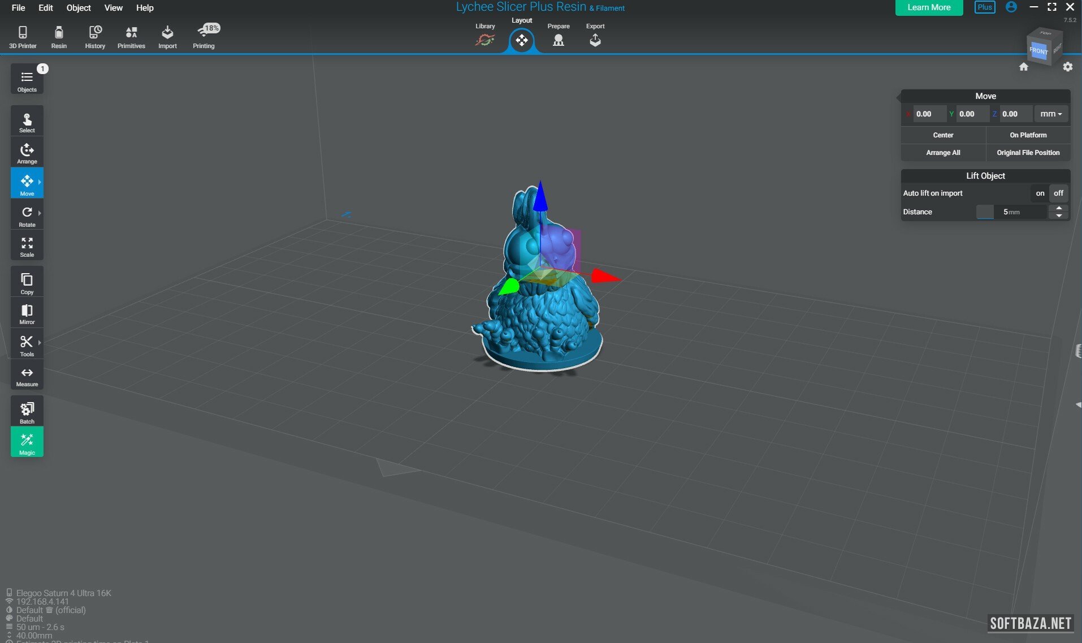Select the Rotate tool icon
This screenshot has width=1082, height=643.
[x=27, y=213]
